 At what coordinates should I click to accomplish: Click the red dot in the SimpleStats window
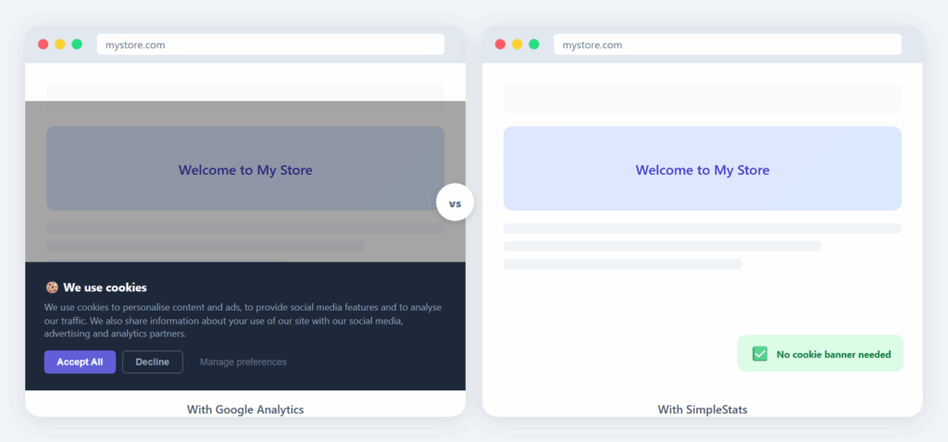tap(500, 44)
